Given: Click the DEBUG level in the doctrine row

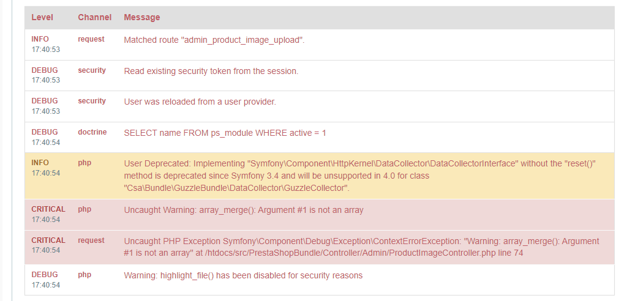Looking at the screenshot, I should (x=45, y=132).
